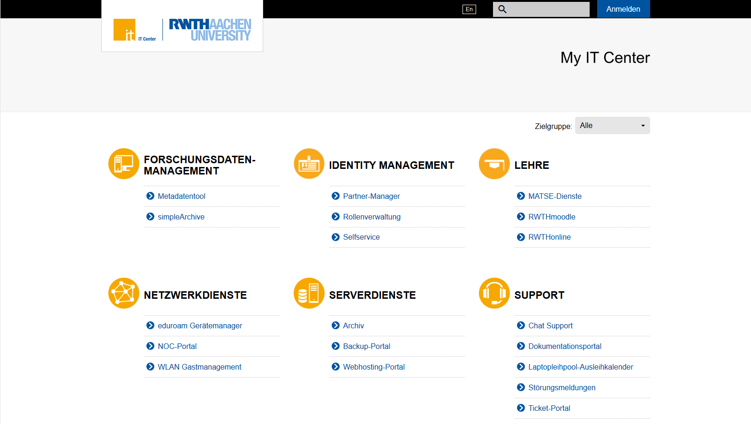Viewport: 751px width, 424px height.
Task: Click the Netzwerkdienste network icon
Action: [x=123, y=293]
